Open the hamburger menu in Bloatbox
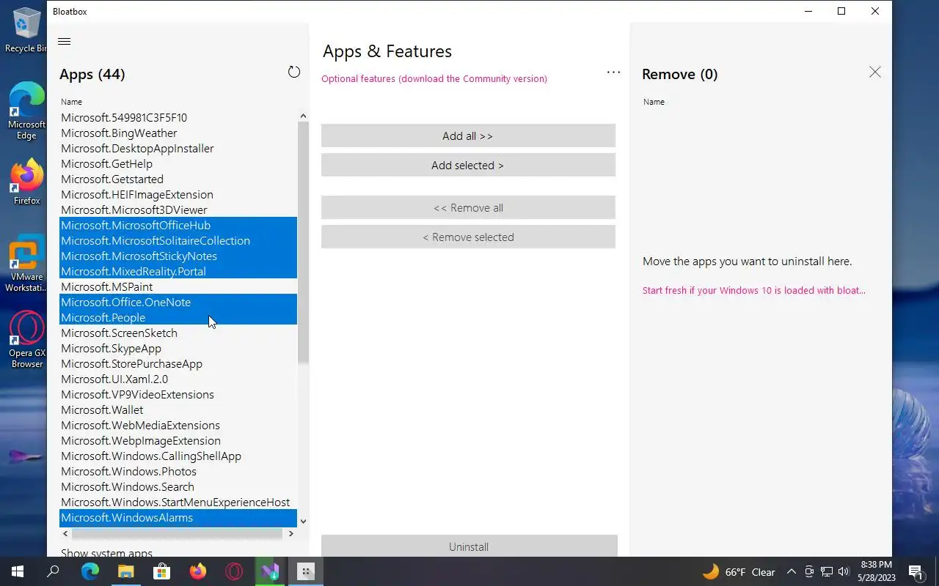 click(x=64, y=42)
